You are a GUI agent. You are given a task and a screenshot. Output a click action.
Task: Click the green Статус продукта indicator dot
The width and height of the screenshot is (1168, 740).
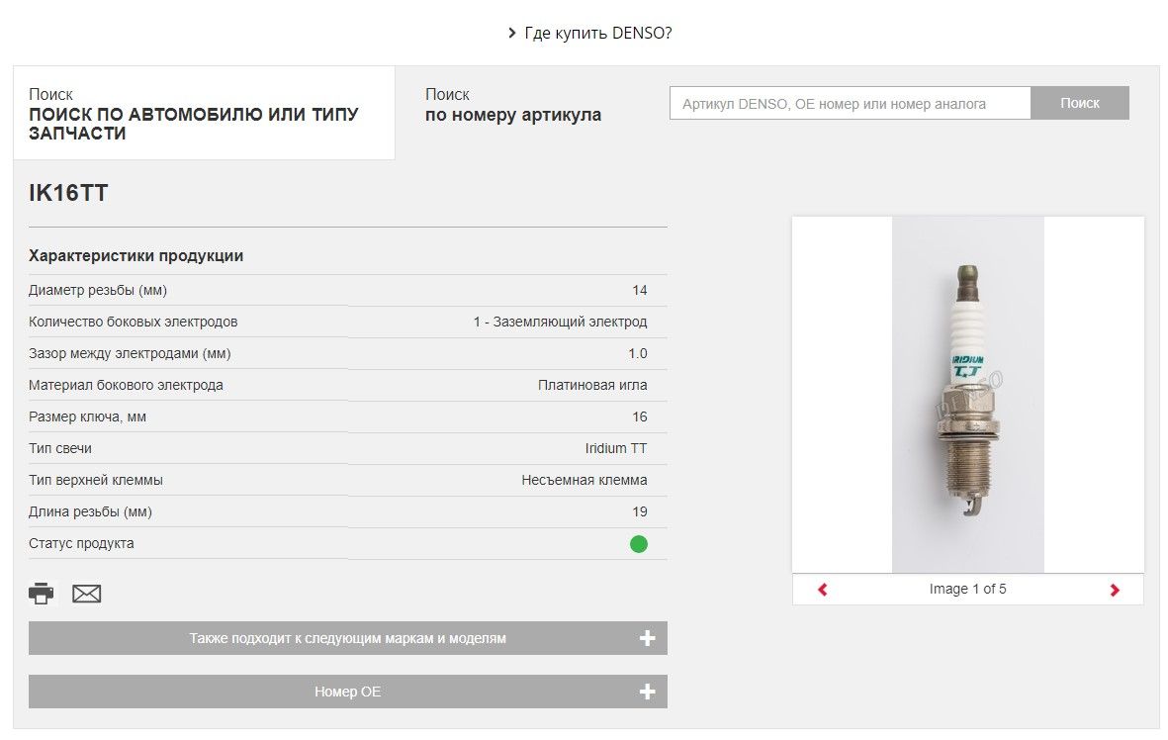pyautogui.click(x=639, y=544)
